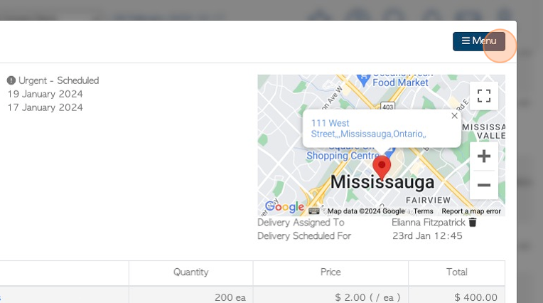This screenshot has height=303, width=543.
Task: Open the 111 West Street address link
Action: point(368,129)
